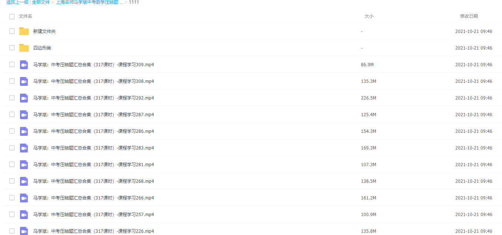Click video icon for 课程学习308.mp4
Screen dimensions: 502x235
coord(24,81)
